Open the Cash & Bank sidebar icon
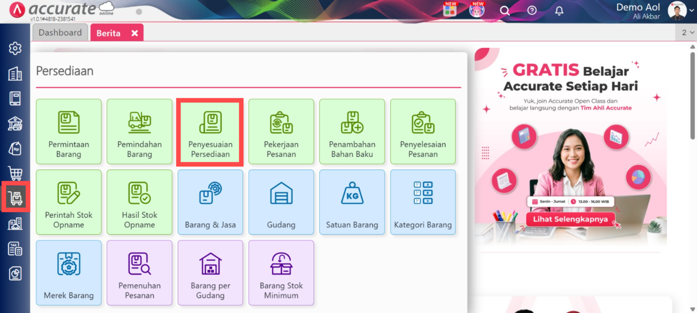Image resolution: width=697 pixels, height=313 pixels. point(15,123)
